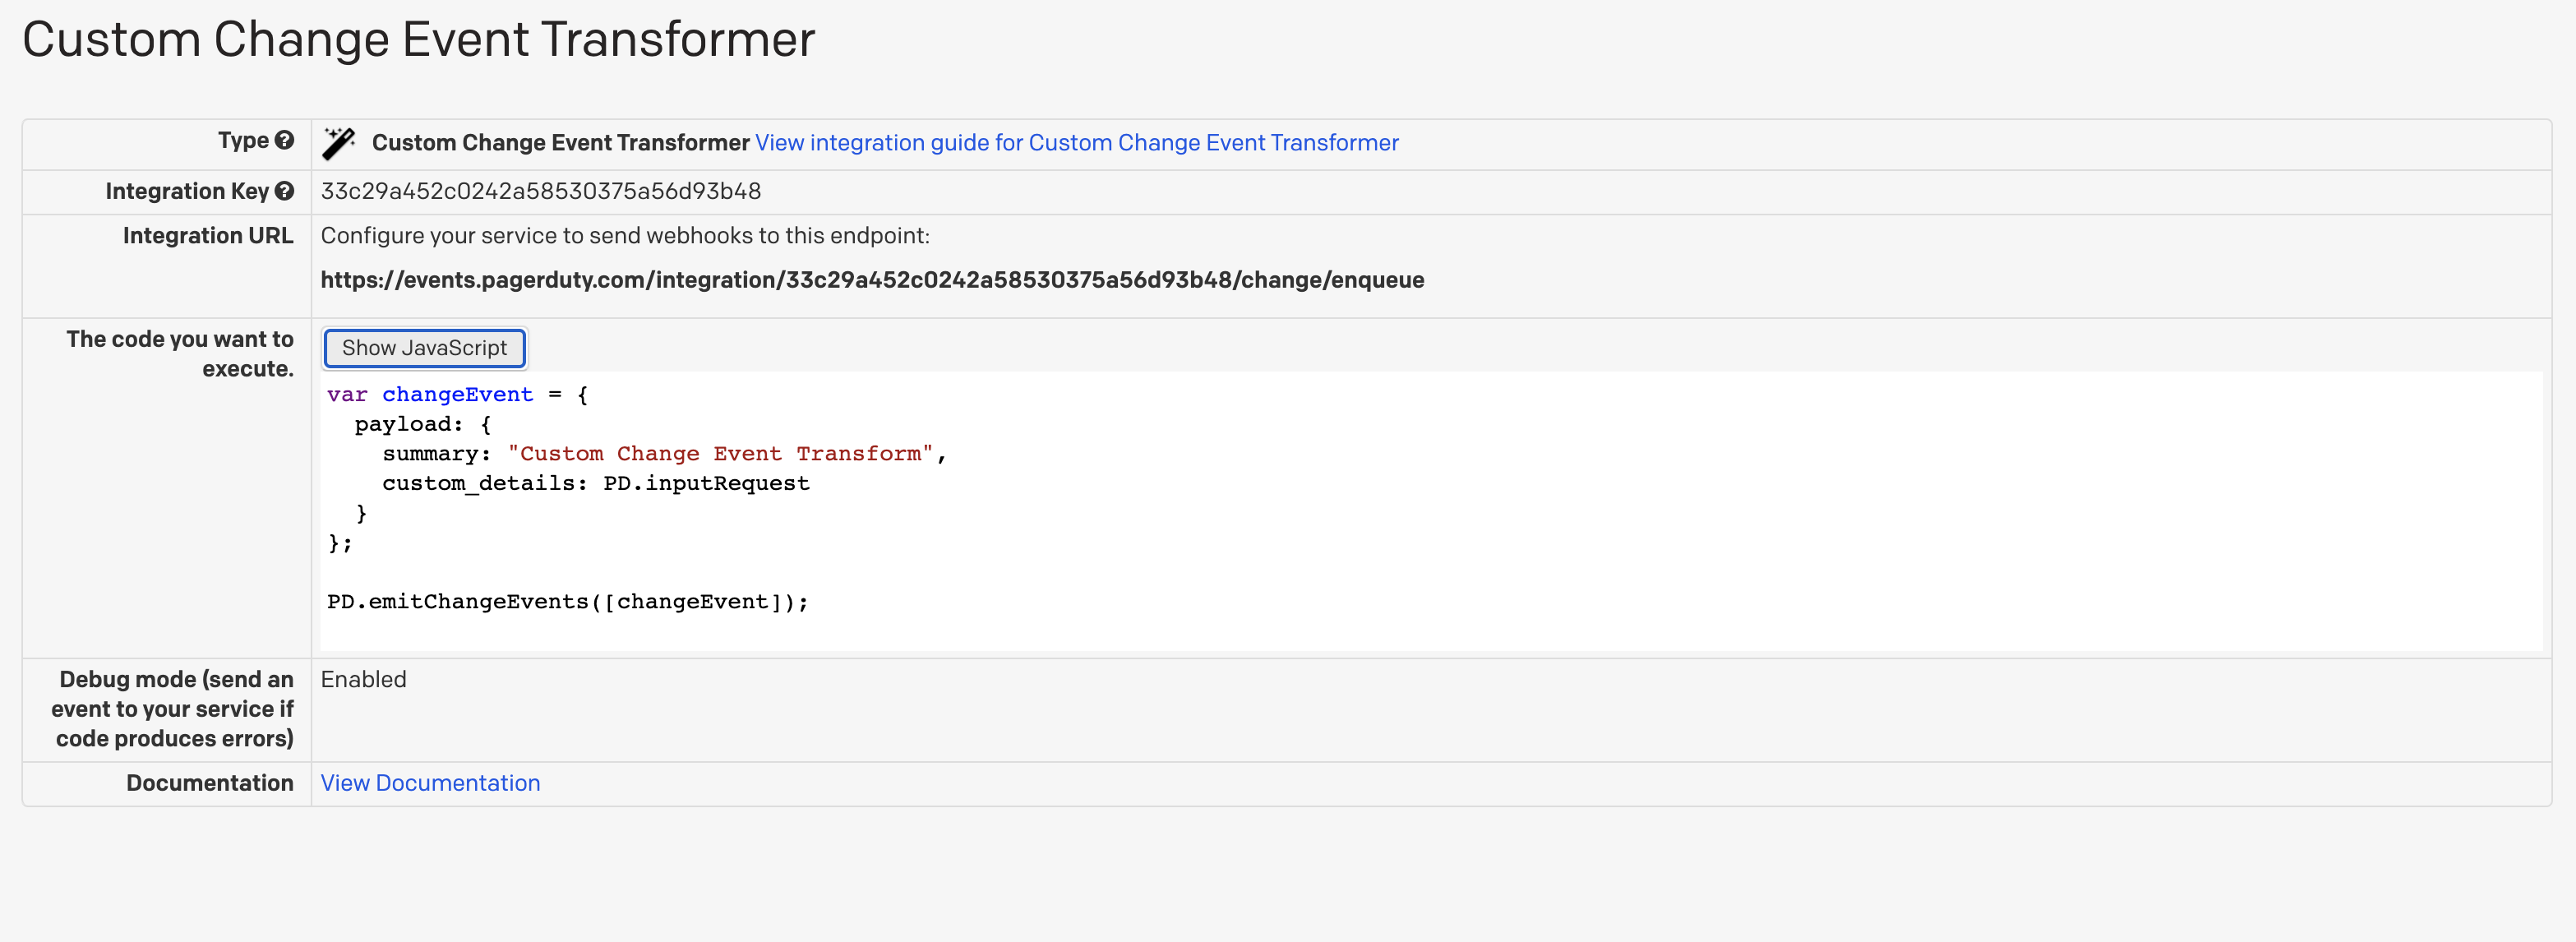Click the 'Integration Key' label text
The image size is (2576, 942).
pyautogui.click(x=187, y=191)
